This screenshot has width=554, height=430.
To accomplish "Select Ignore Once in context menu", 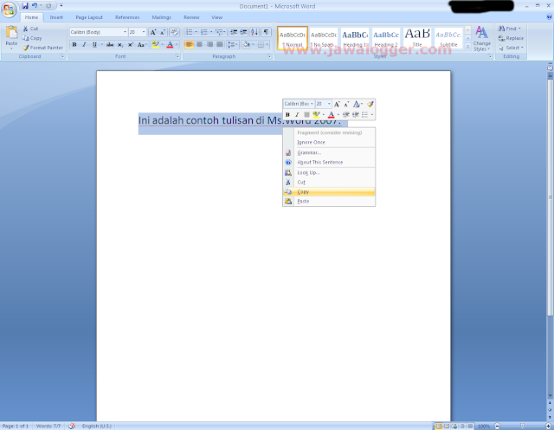I will pos(329,142).
